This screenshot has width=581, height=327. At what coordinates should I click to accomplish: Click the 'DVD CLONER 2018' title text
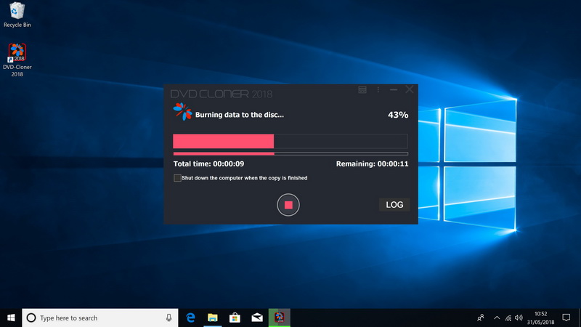[x=222, y=94]
